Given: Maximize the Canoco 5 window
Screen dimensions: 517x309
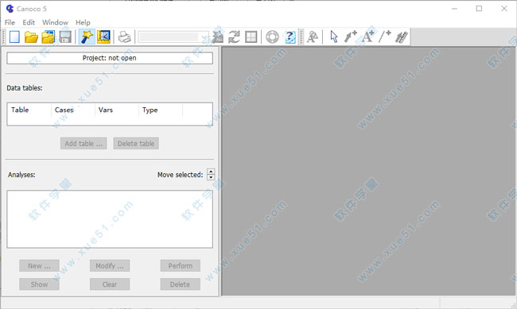Looking at the screenshot, I should [x=479, y=9].
